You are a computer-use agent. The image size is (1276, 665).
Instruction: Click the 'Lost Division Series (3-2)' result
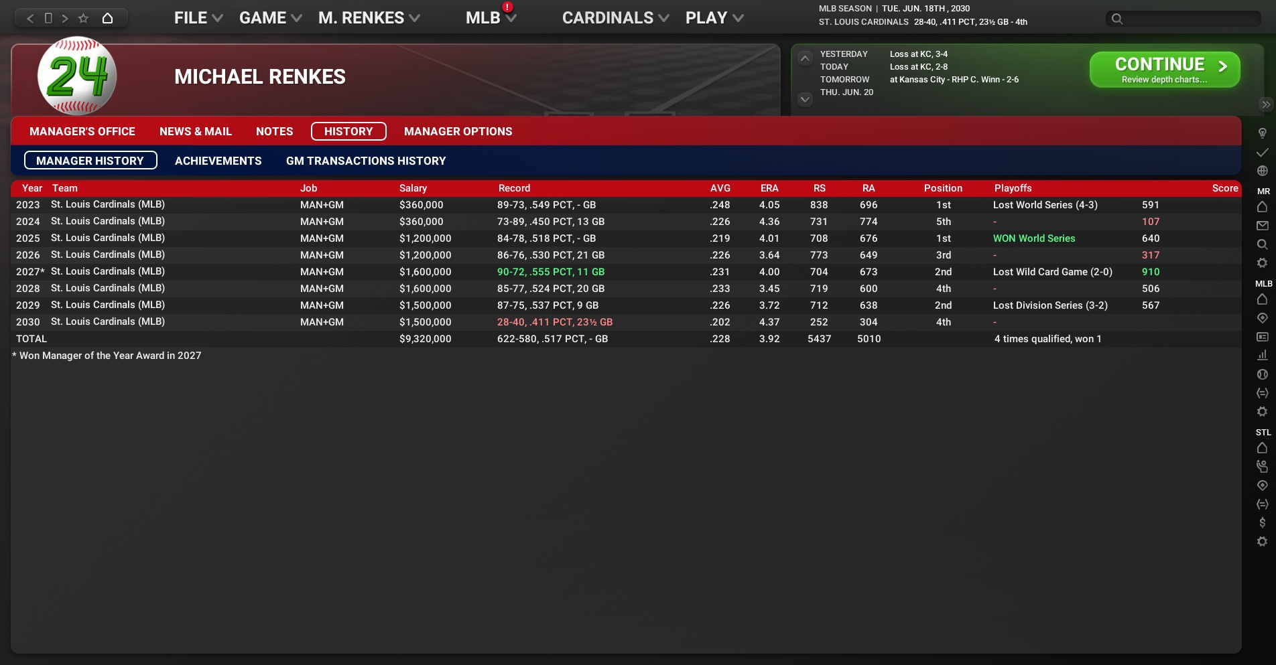click(1050, 305)
